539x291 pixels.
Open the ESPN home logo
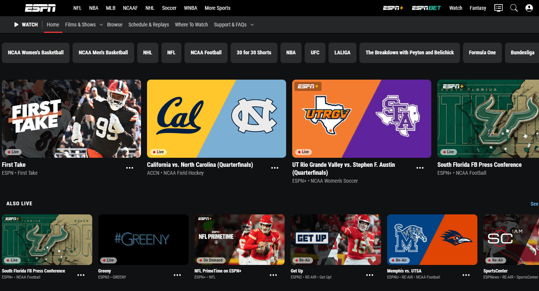40,8
